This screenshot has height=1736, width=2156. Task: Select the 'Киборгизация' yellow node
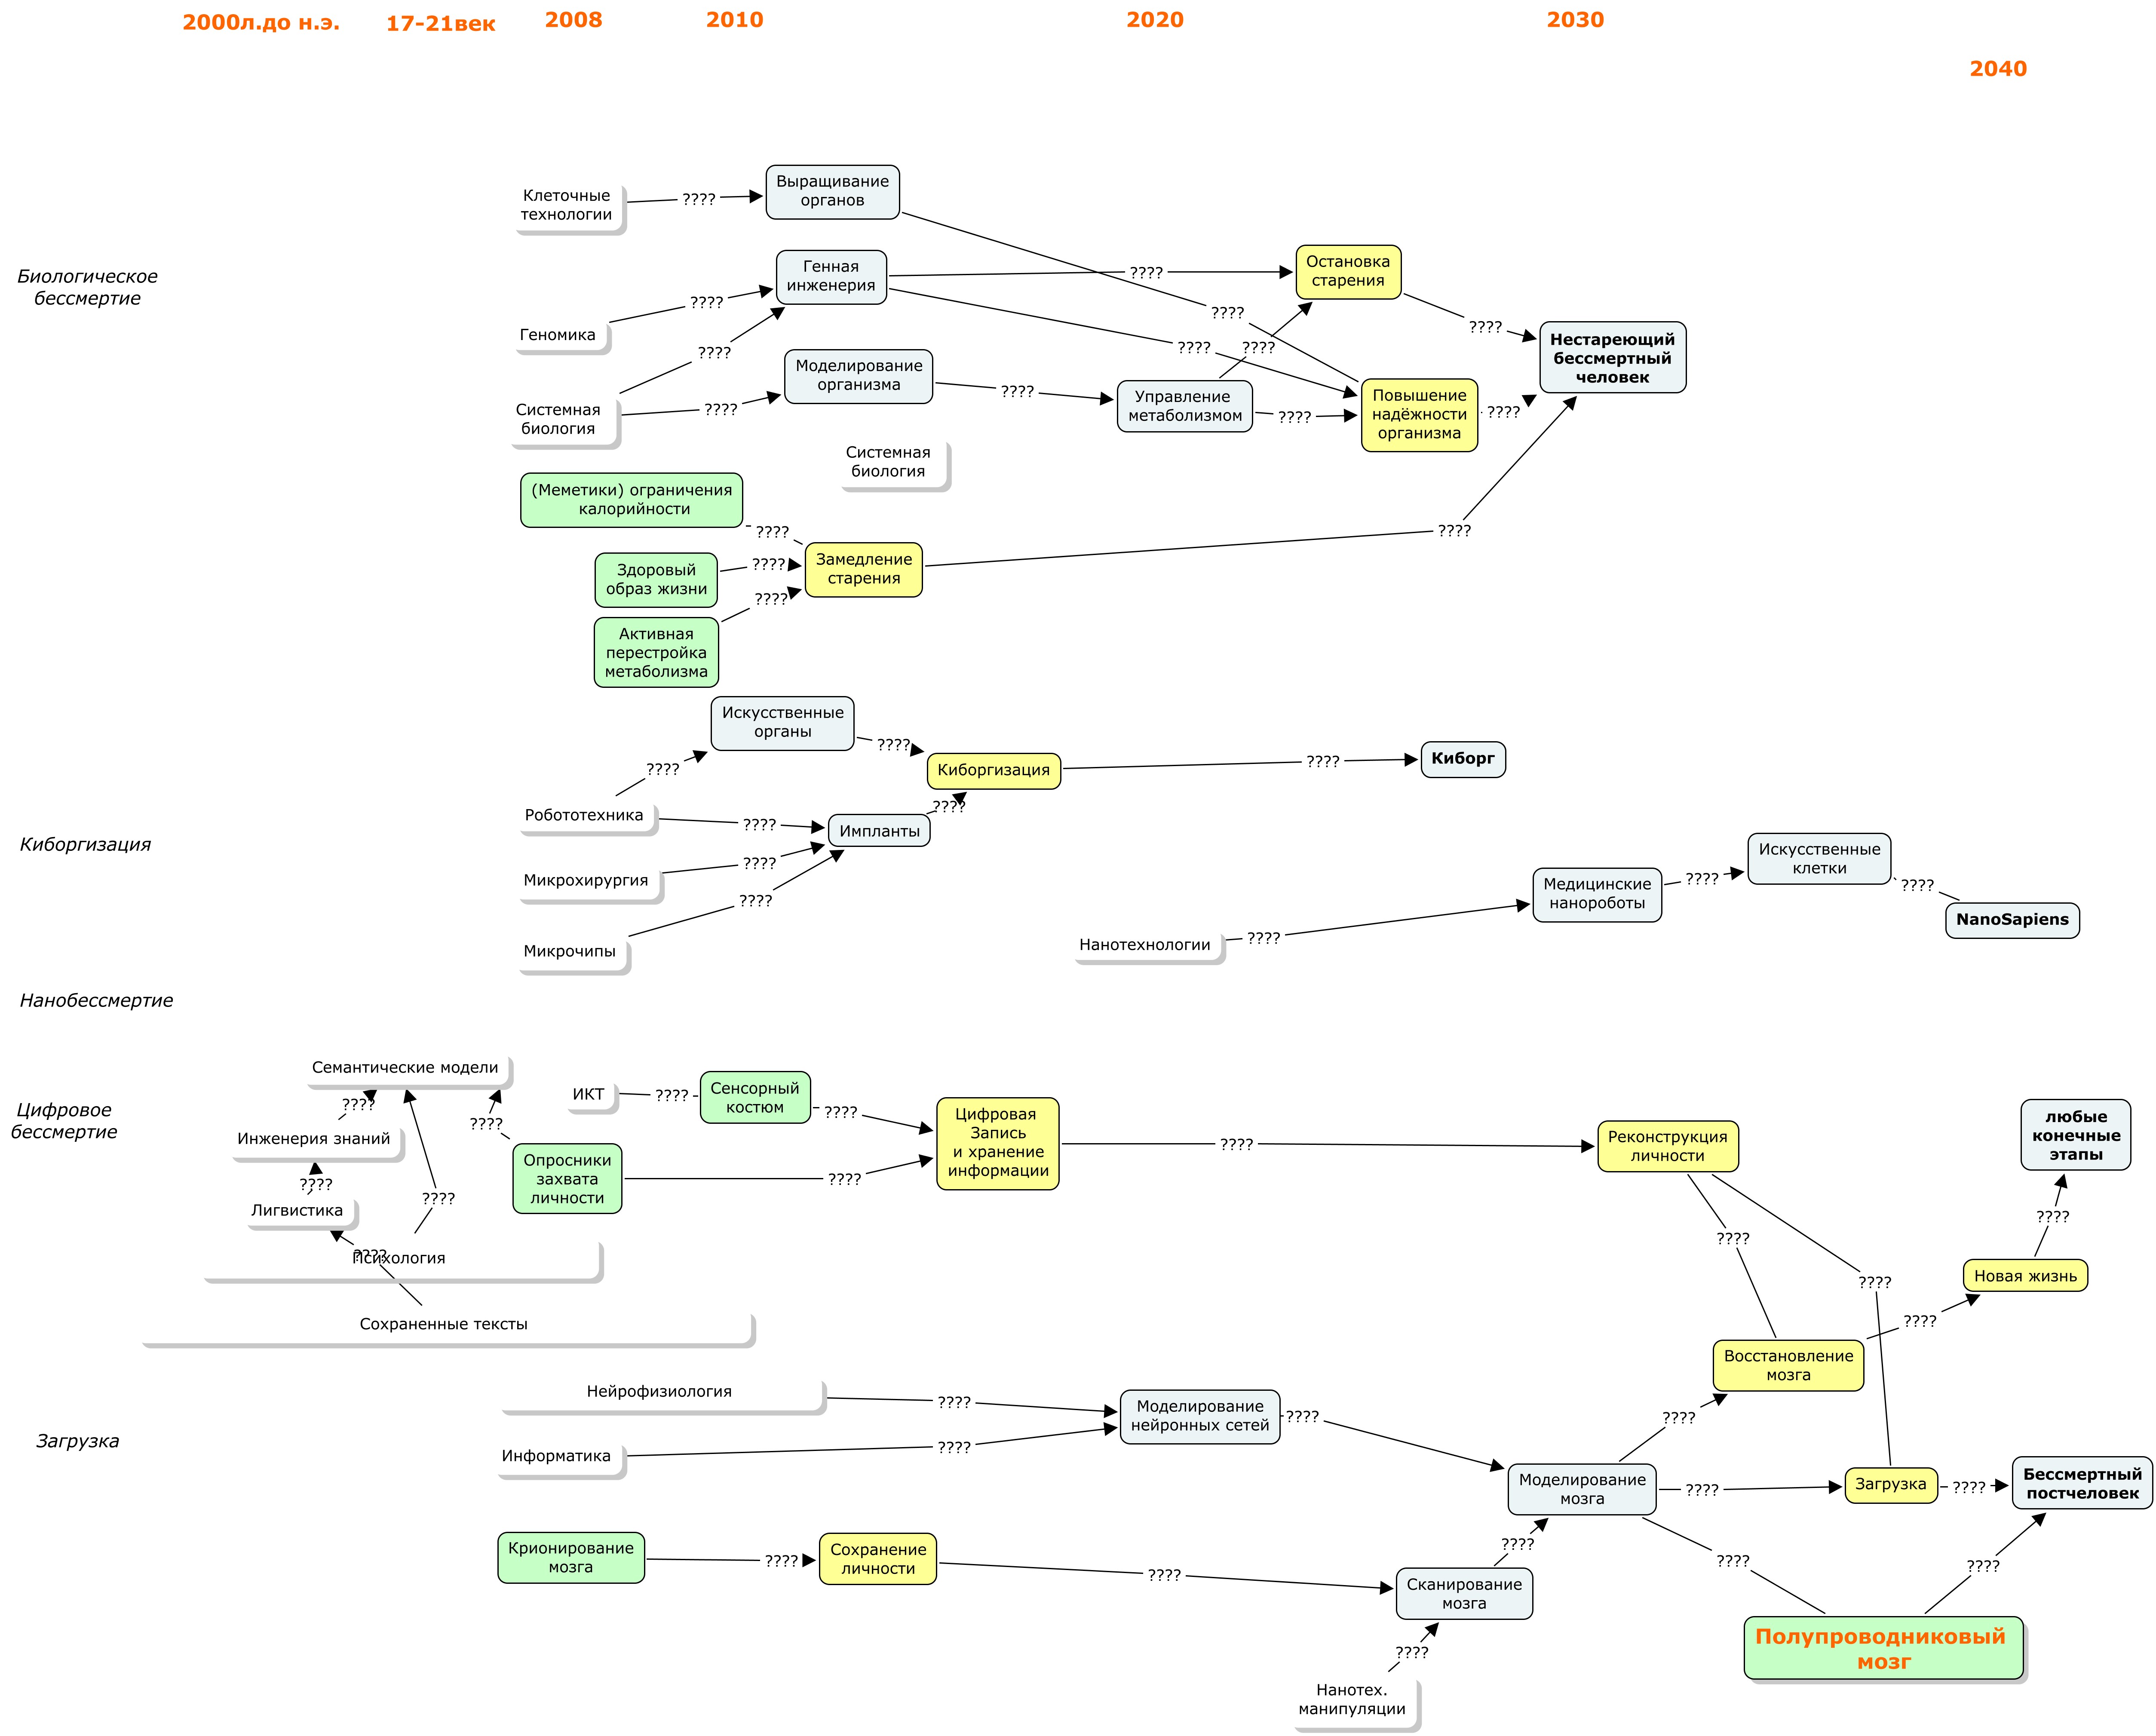coord(993,770)
